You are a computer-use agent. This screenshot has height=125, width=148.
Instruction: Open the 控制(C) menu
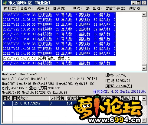coord(10,8)
